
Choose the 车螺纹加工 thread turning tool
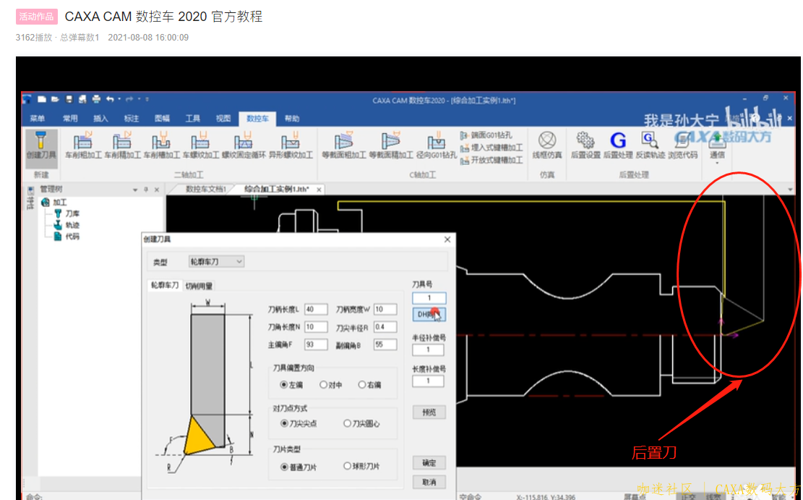200,145
